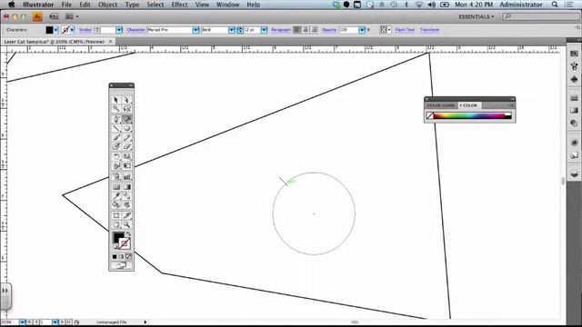Select the Mesh tool
582x327 pixels.
tap(116, 187)
